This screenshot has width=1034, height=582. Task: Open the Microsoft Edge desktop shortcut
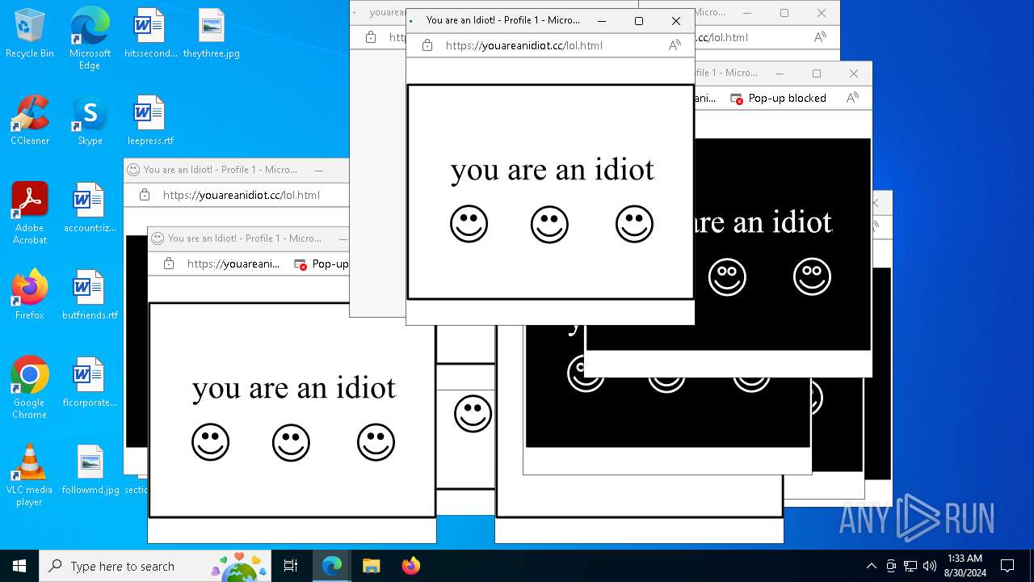(90, 39)
